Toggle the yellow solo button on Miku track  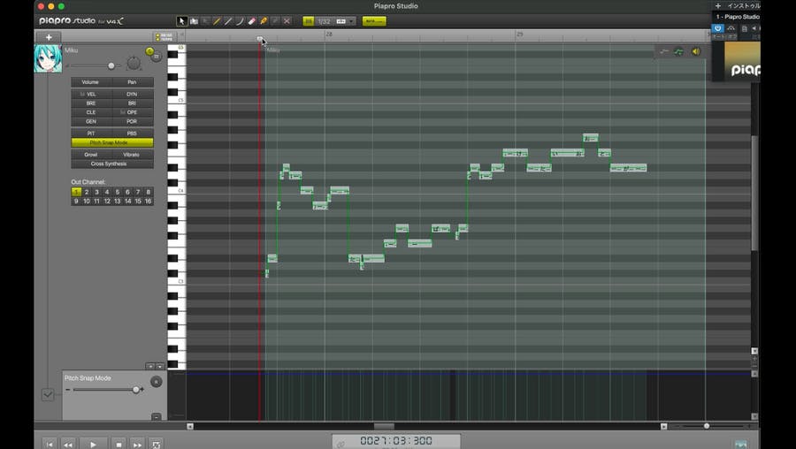(x=149, y=51)
